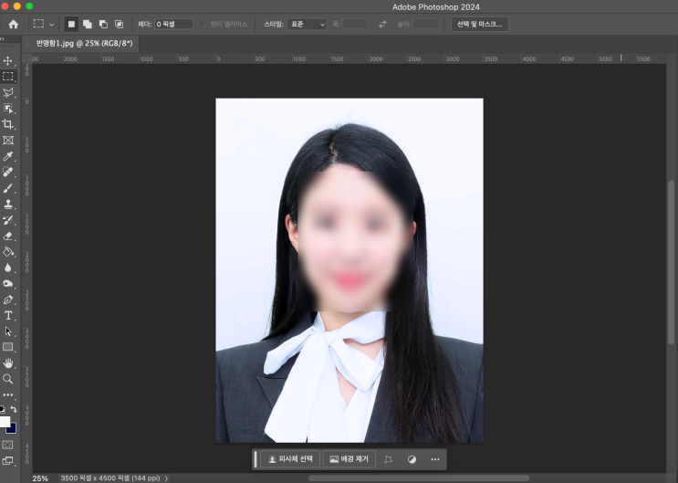Set the foreground color swatch
Screen dimensions: 678x483
(x=5, y=422)
